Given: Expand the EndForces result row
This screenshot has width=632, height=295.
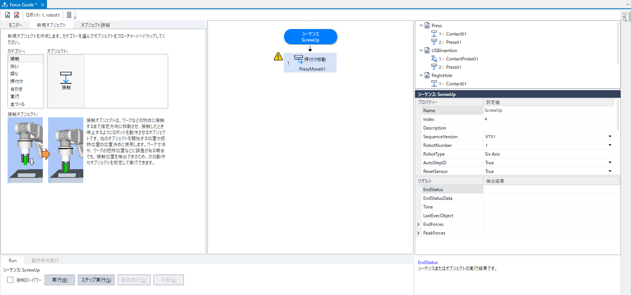Looking at the screenshot, I should click(418, 224).
